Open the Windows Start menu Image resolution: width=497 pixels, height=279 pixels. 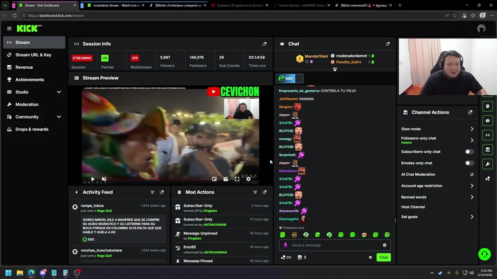click(8, 273)
